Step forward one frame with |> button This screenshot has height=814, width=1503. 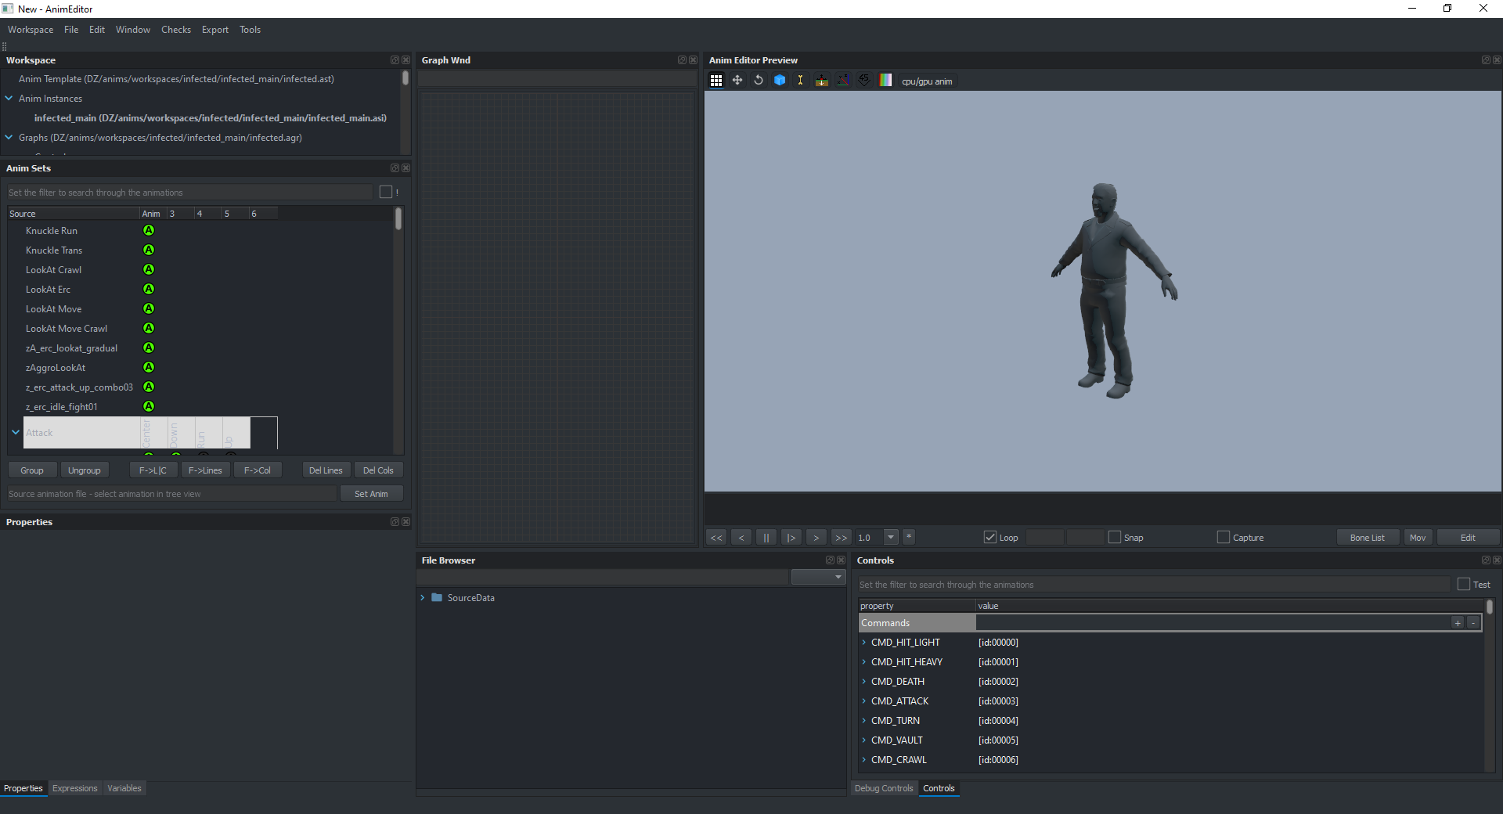click(x=791, y=538)
